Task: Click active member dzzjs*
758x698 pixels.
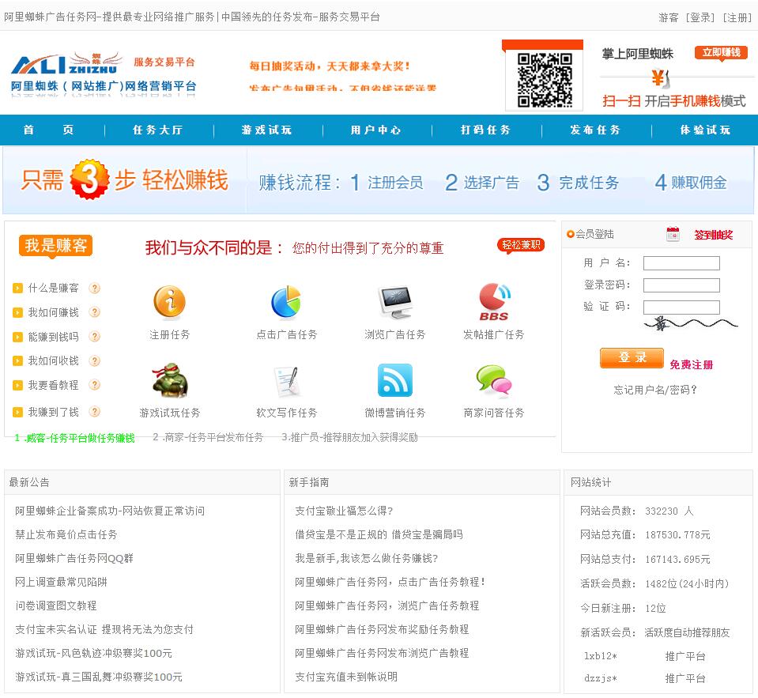Action: tap(601, 678)
